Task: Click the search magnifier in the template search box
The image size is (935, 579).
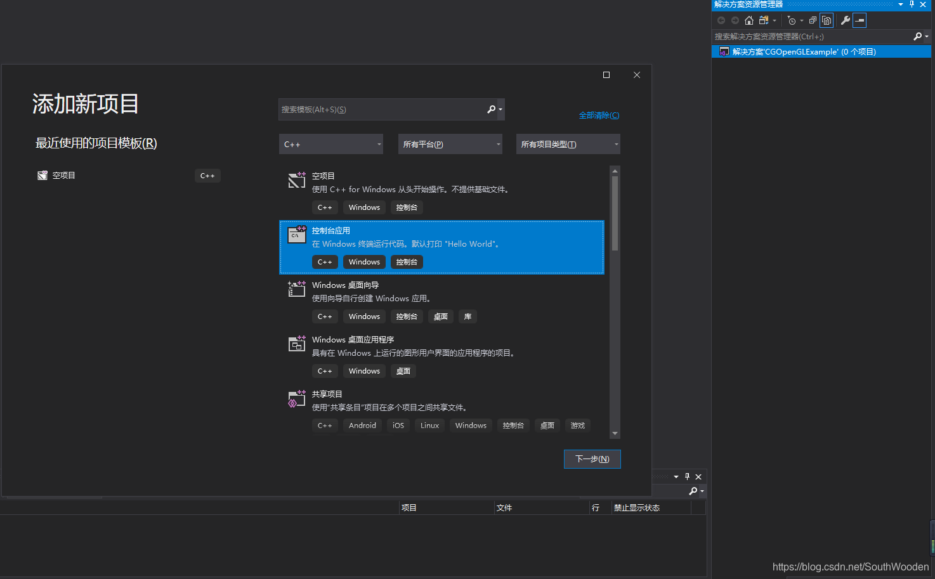Action: 490,109
